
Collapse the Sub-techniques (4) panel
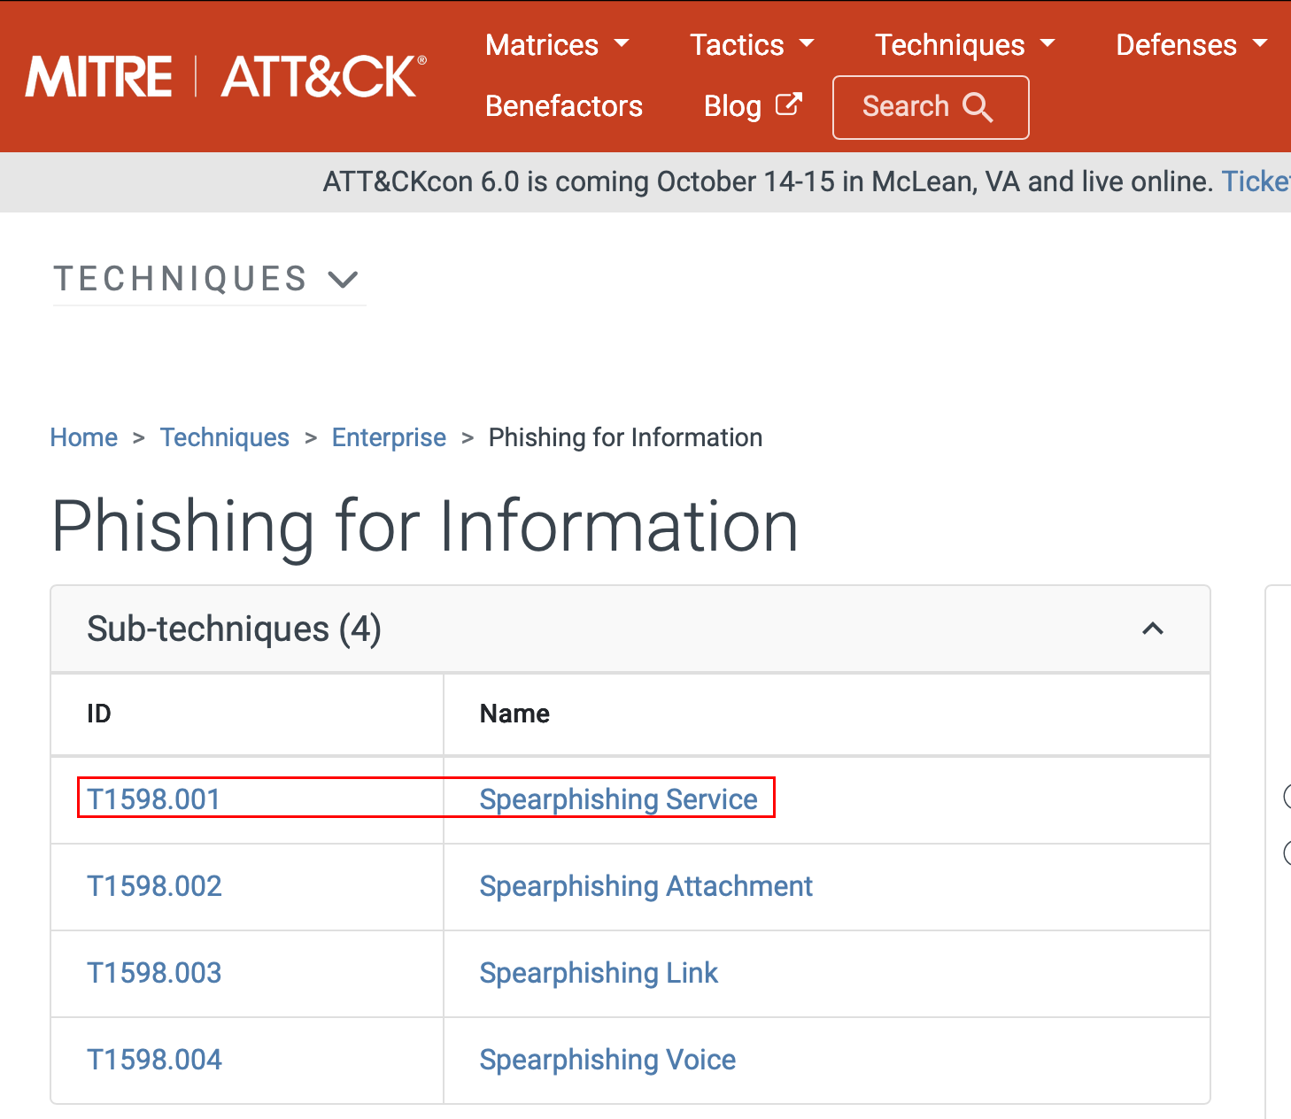click(x=1152, y=629)
